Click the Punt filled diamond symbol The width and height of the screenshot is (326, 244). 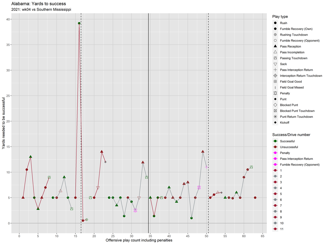click(275, 99)
